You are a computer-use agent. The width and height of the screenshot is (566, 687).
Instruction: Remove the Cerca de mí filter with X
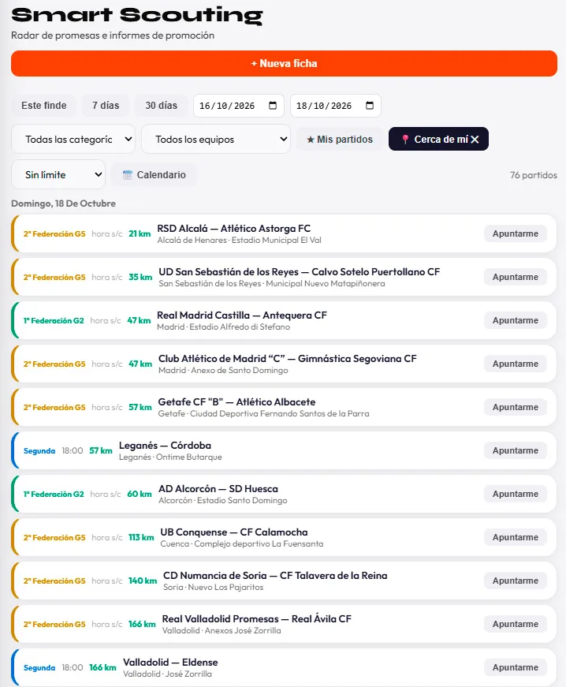pyautogui.click(x=475, y=140)
